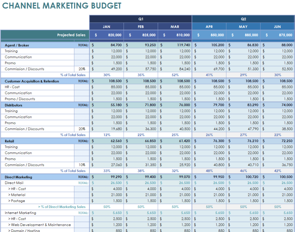Click the MAR month column header
The width and height of the screenshot is (295, 232).
[x=175, y=27]
